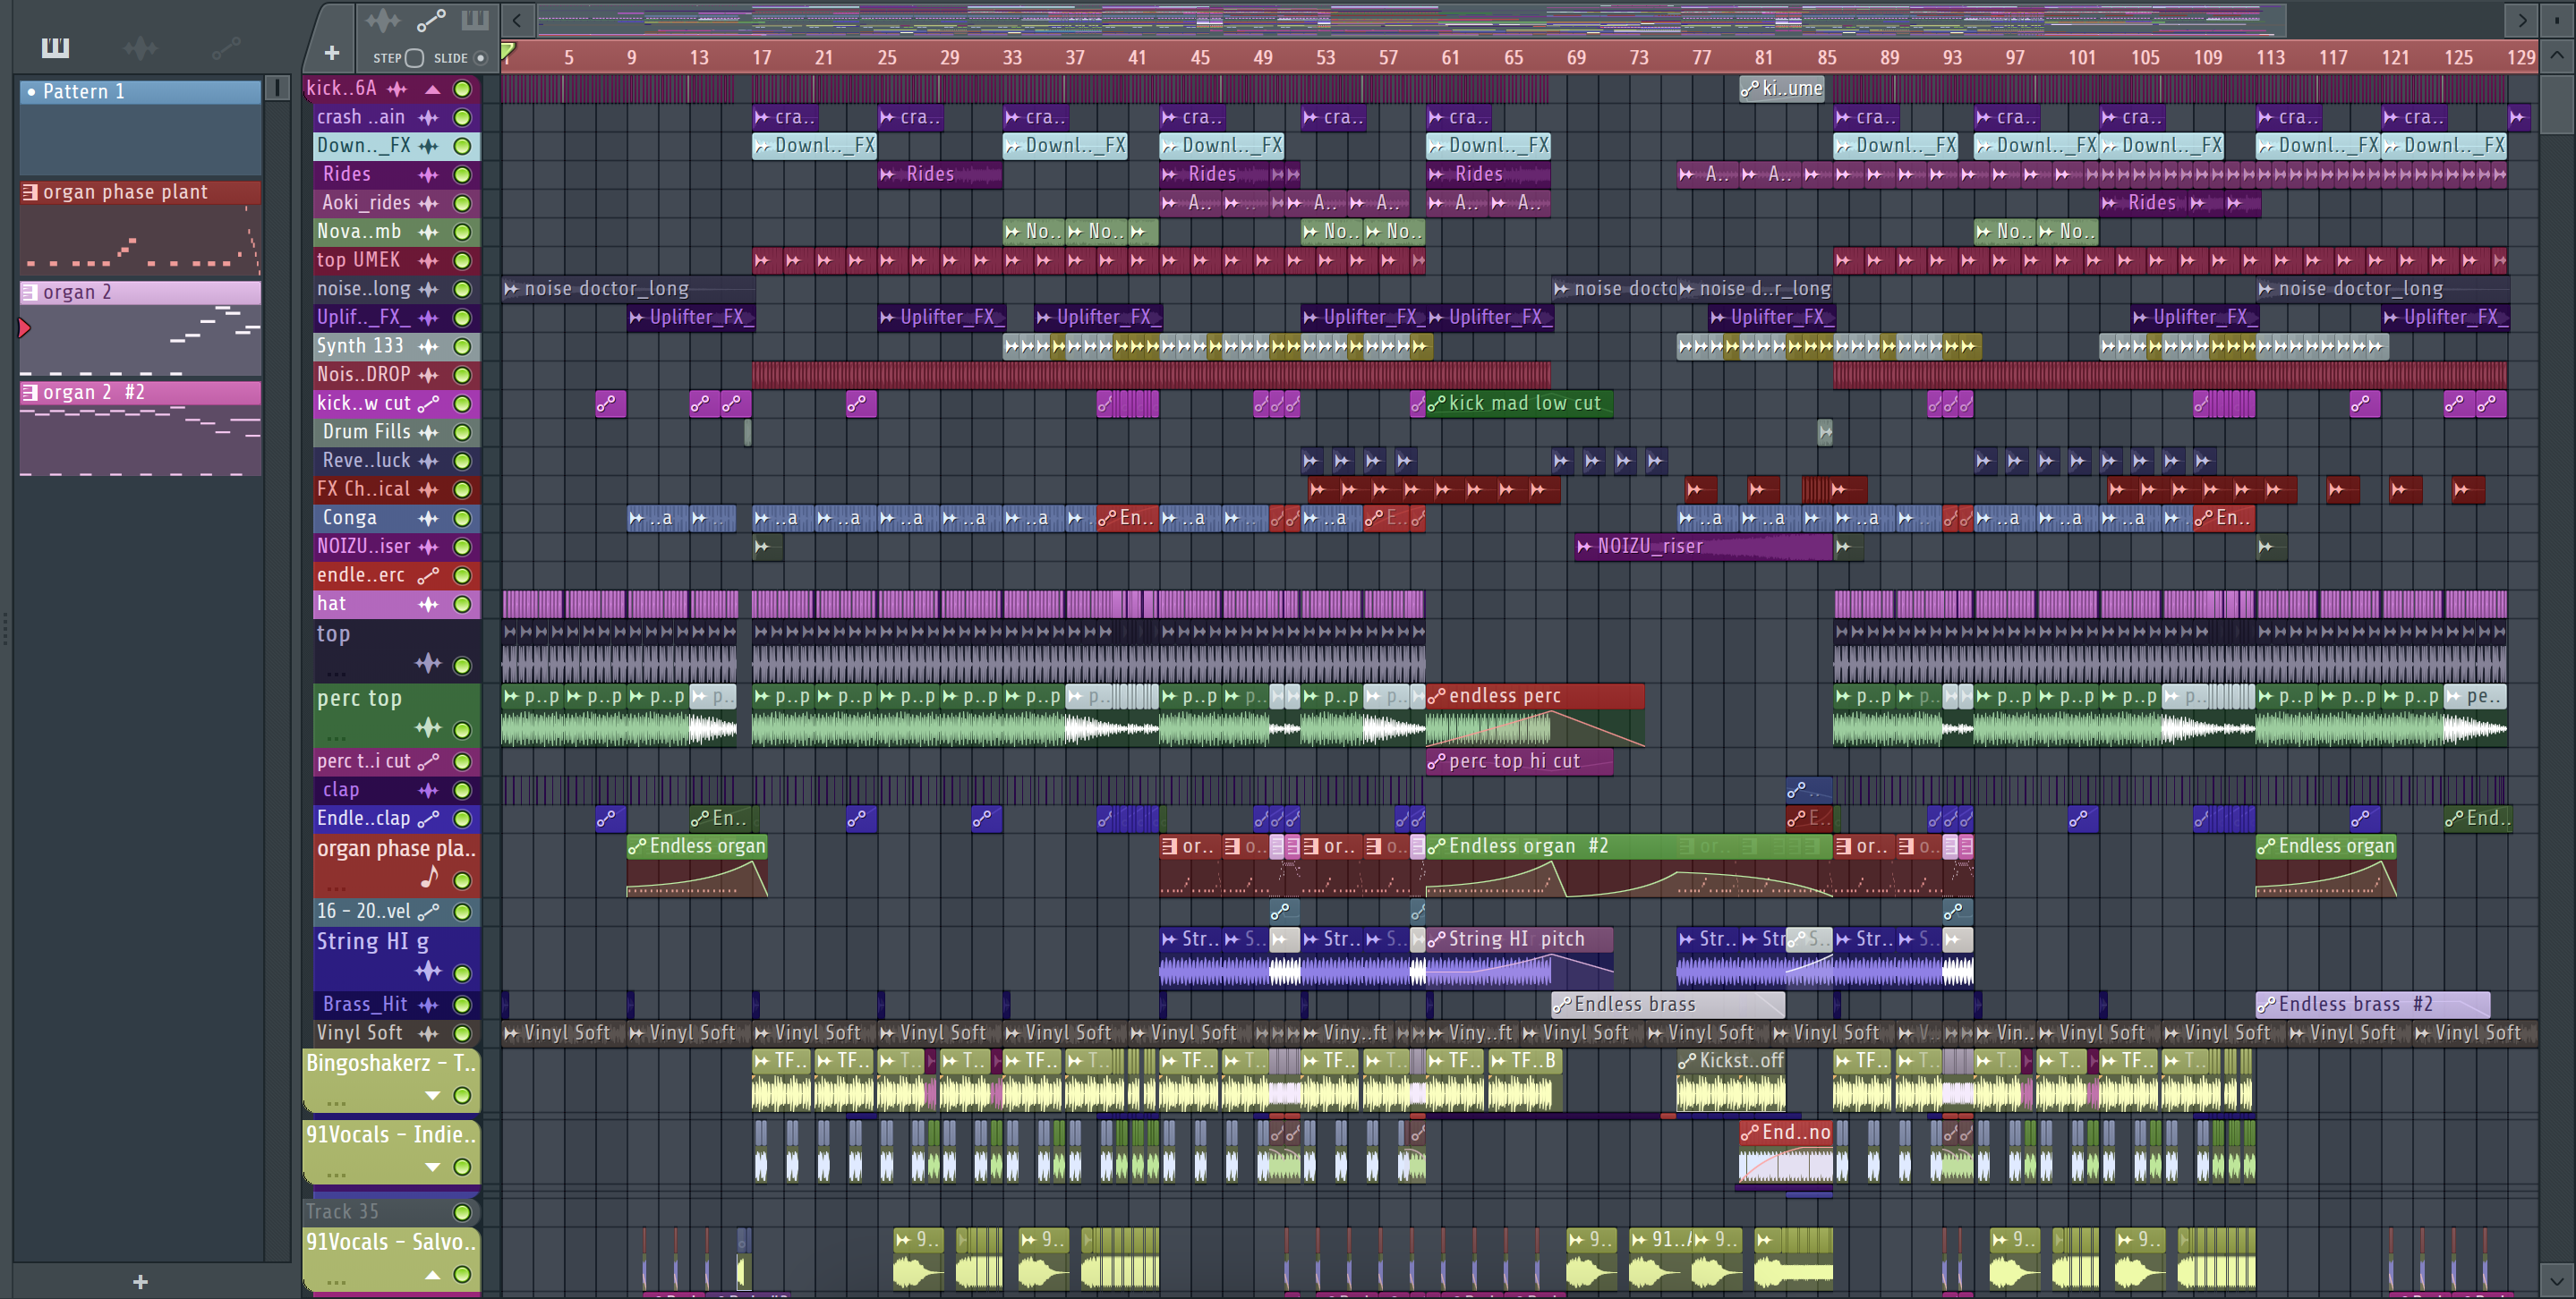Click the down arrow at bottom of vertical scrollbar
This screenshot has width=2576, height=1299.
point(2556,1280)
